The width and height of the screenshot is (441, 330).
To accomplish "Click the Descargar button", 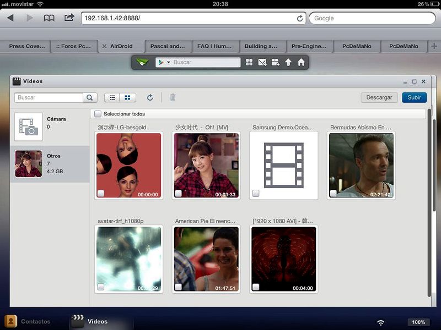I will (379, 97).
